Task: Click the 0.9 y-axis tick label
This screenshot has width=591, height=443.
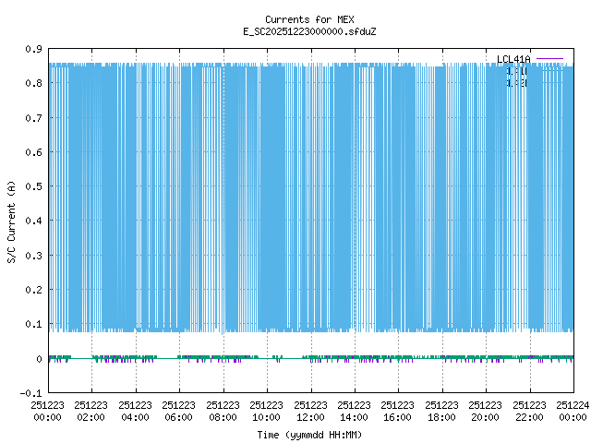Action: [x=33, y=49]
